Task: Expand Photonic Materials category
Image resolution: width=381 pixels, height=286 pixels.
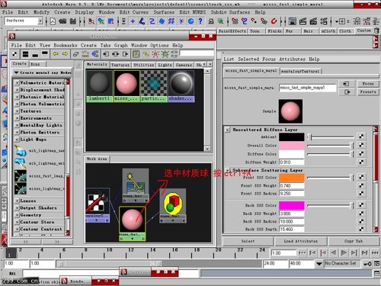Action: pos(18,97)
